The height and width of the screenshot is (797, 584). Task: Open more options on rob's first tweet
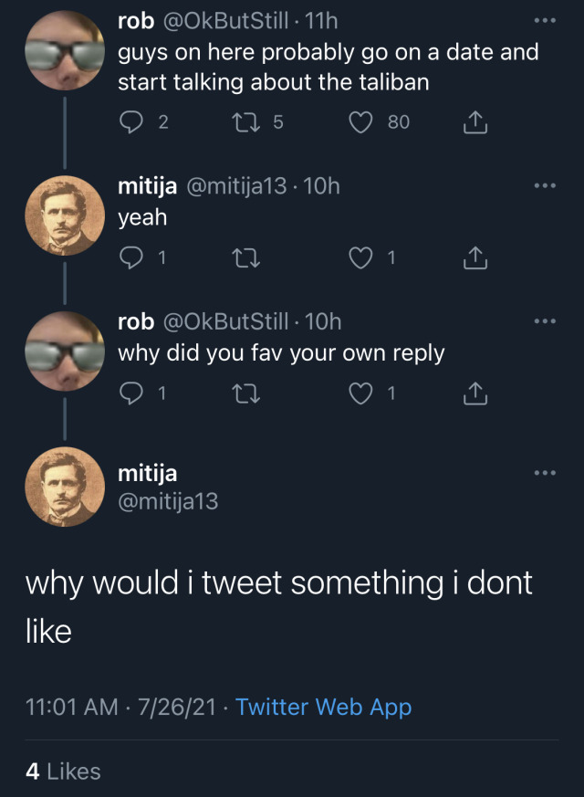coord(544,19)
